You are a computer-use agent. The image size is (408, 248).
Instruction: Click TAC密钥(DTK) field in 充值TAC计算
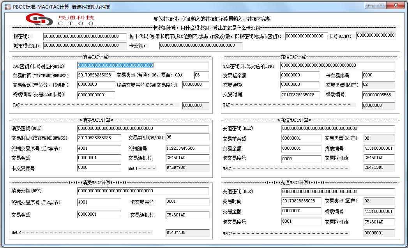point(337,66)
